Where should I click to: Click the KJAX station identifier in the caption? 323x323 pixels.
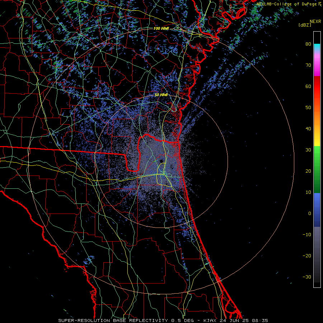pyautogui.click(x=210, y=320)
